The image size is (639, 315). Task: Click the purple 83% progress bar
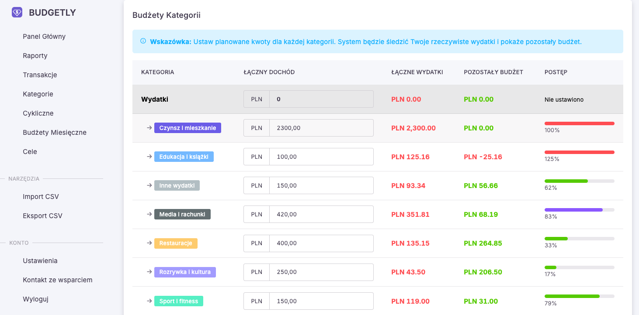pos(579,210)
